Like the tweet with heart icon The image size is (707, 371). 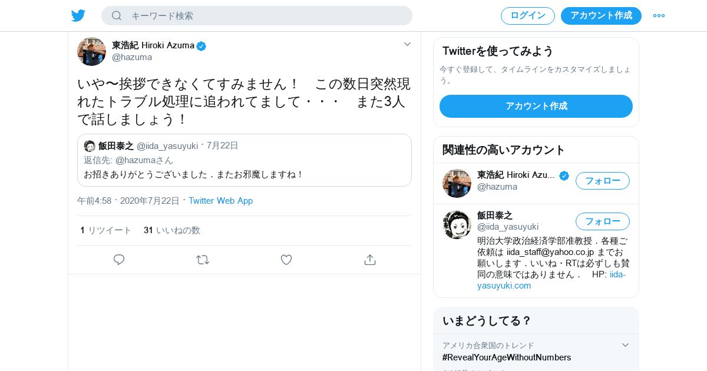tap(286, 260)
